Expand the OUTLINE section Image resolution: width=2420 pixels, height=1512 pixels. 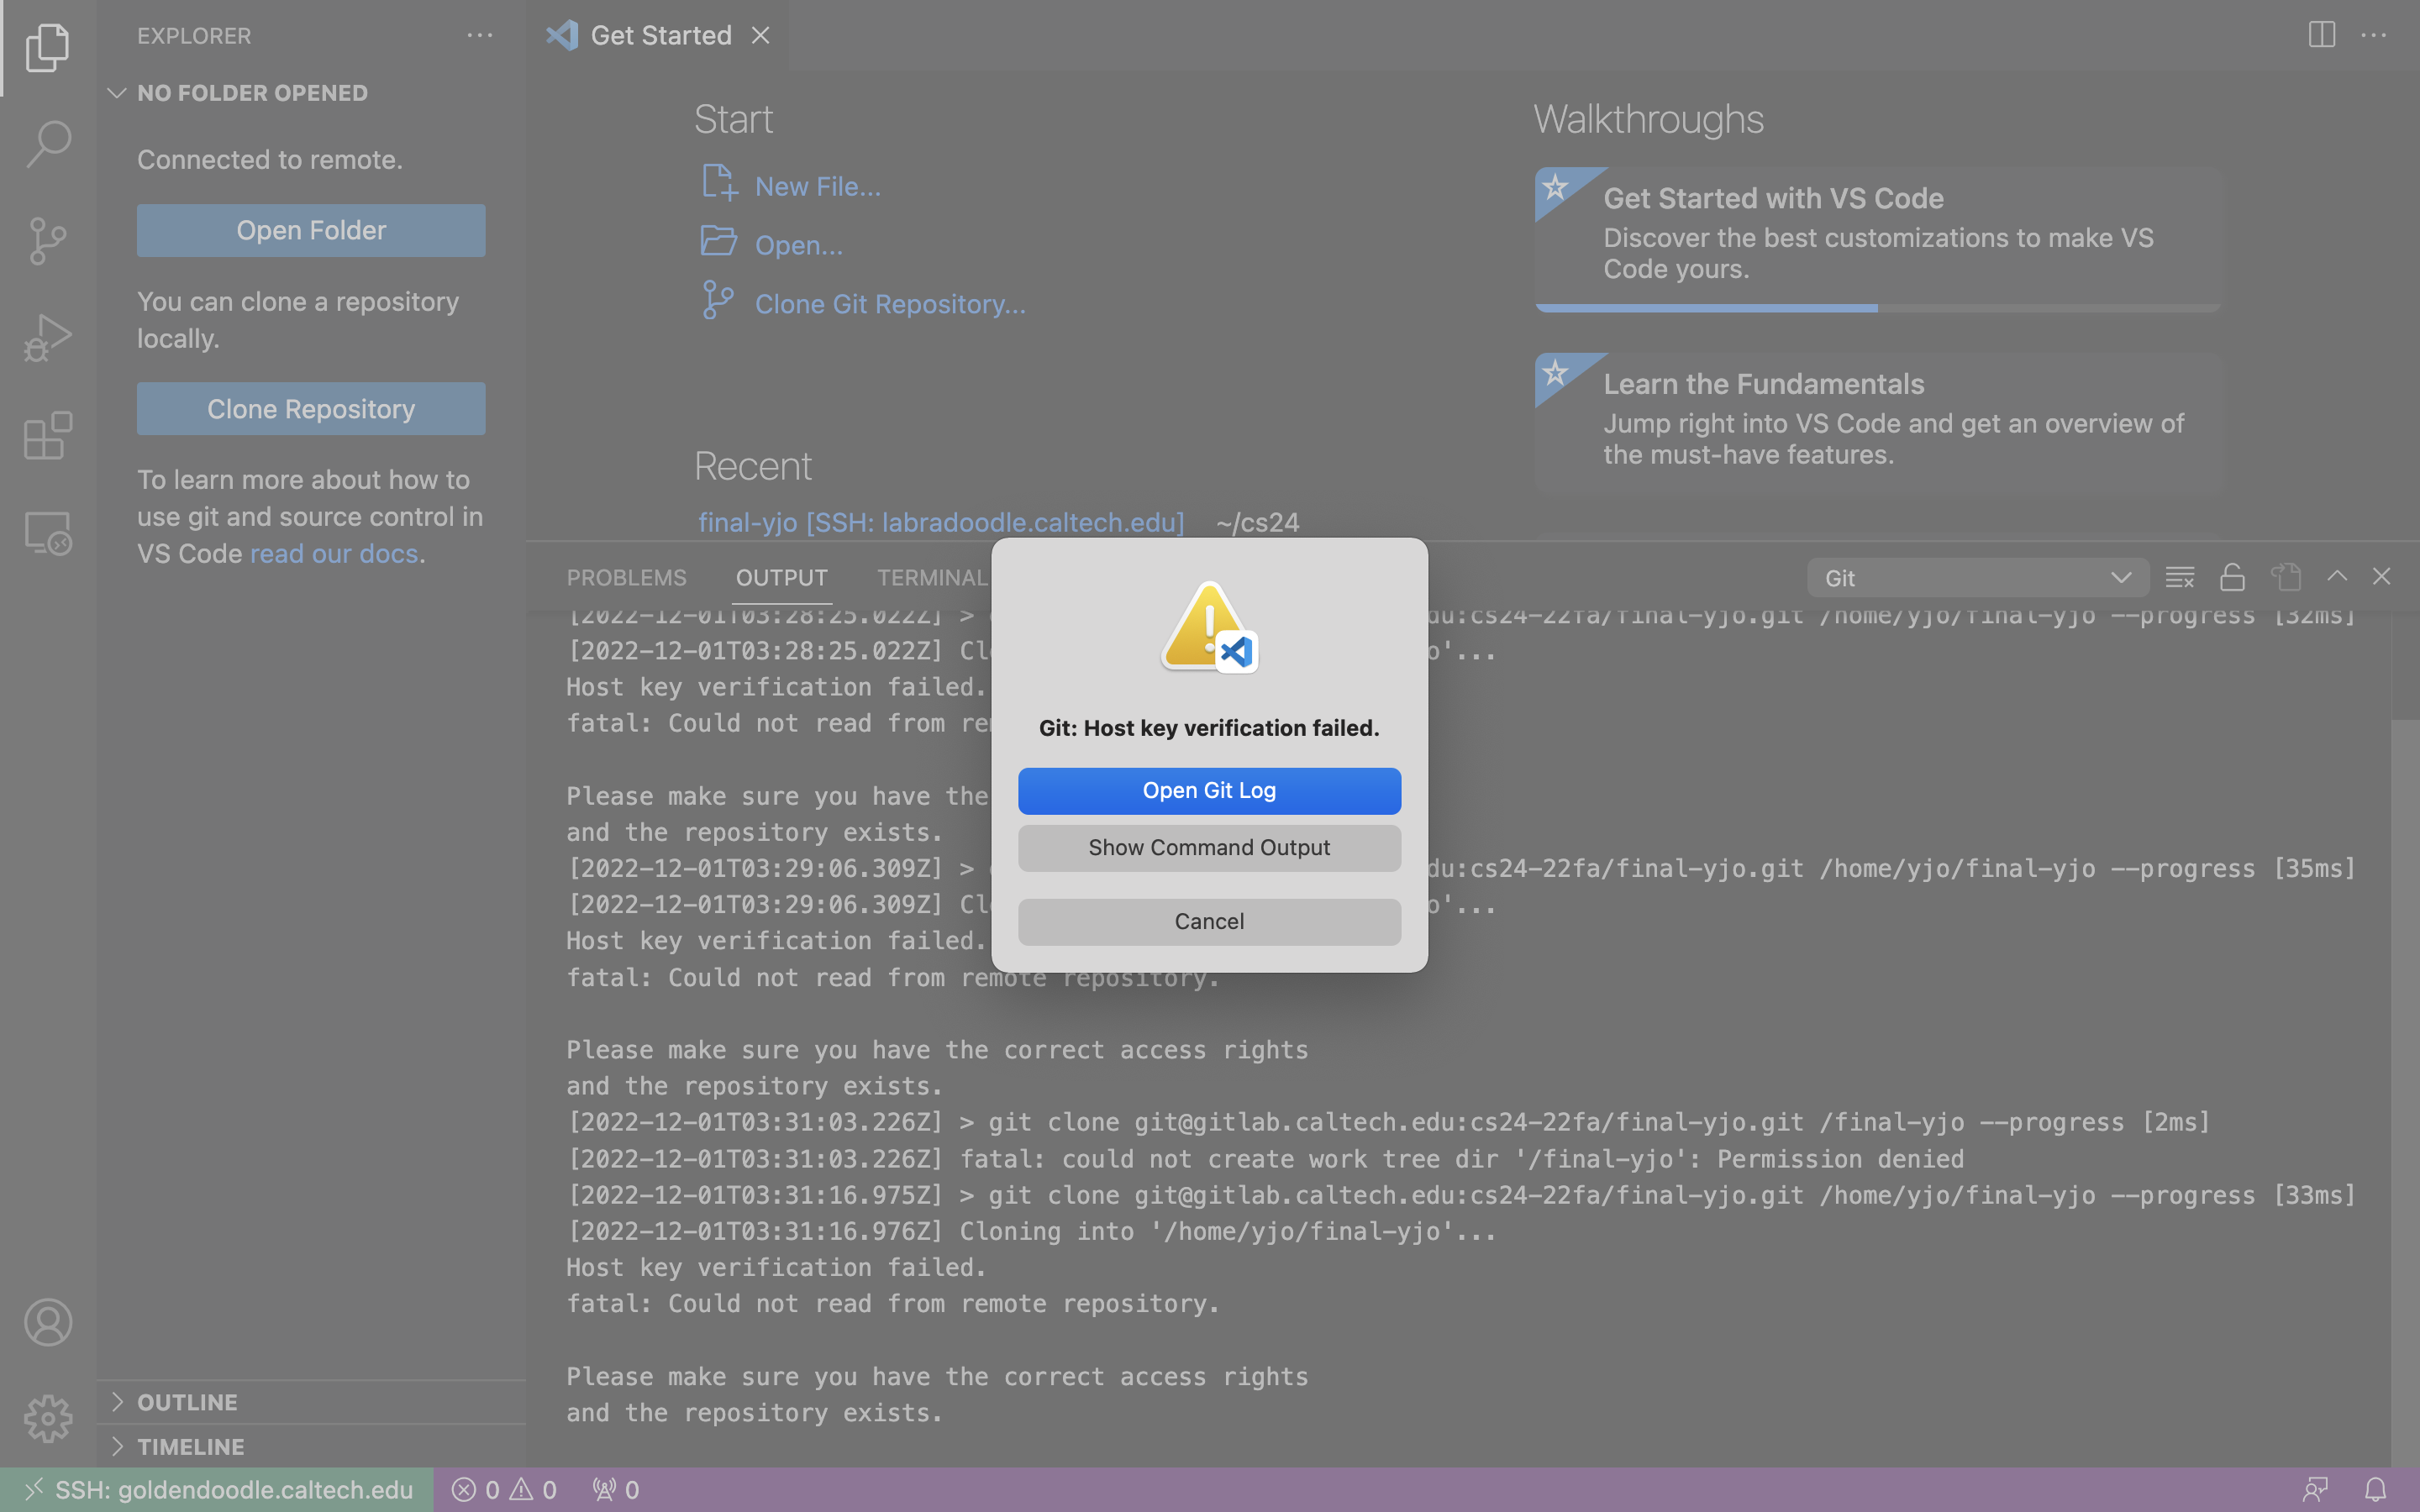[x=187, y=1402]
